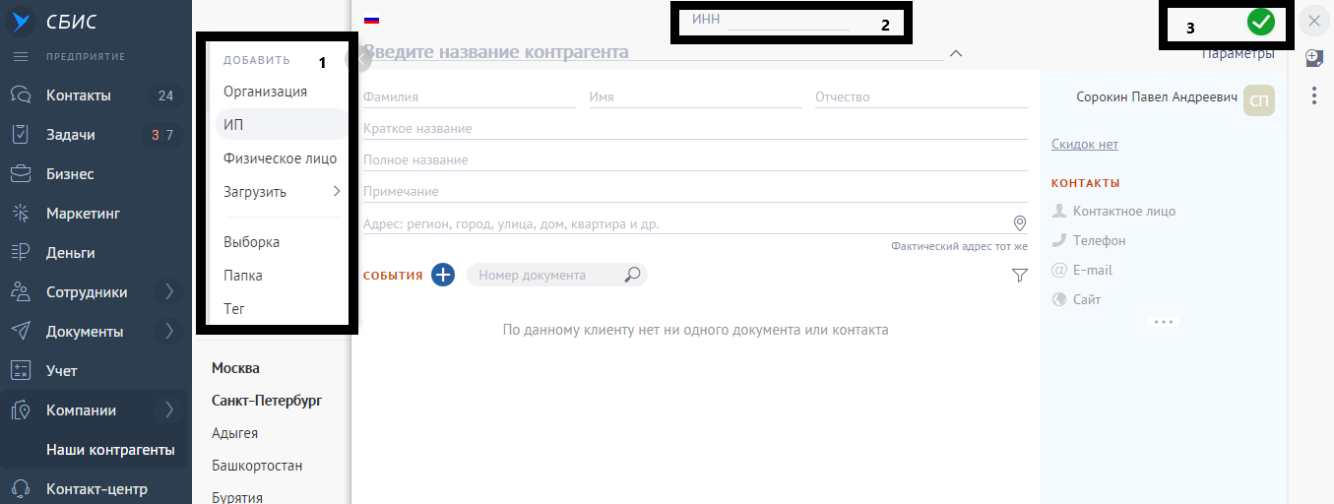Collapse the name details chevron
The width and height of the screenshot is (1334, 504).
click(956, 53)
